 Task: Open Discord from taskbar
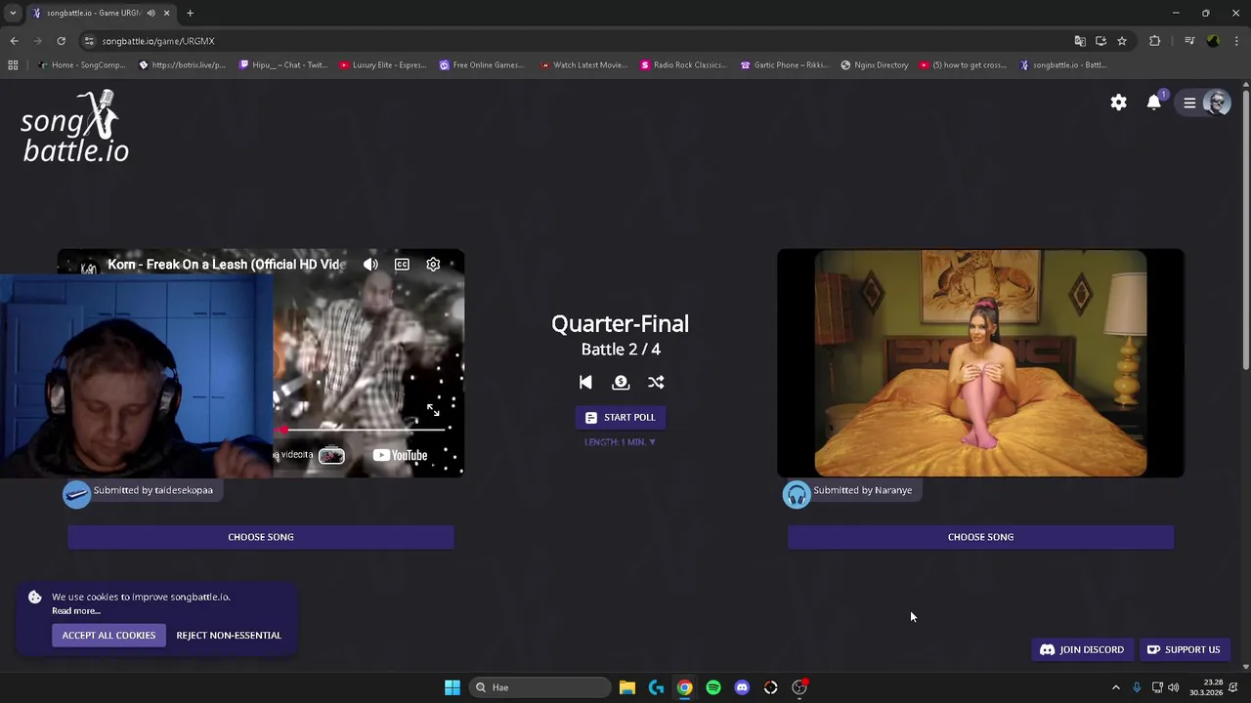(x=742, y=687)
